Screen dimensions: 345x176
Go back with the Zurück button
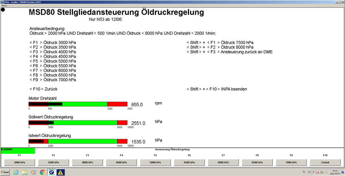(325, 162)
